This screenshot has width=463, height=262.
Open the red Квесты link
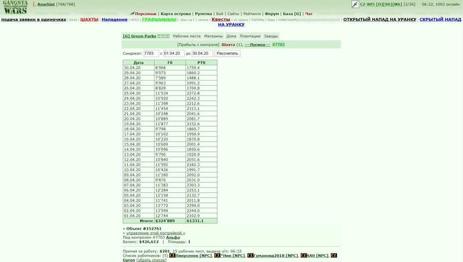[x=221, y=19]
